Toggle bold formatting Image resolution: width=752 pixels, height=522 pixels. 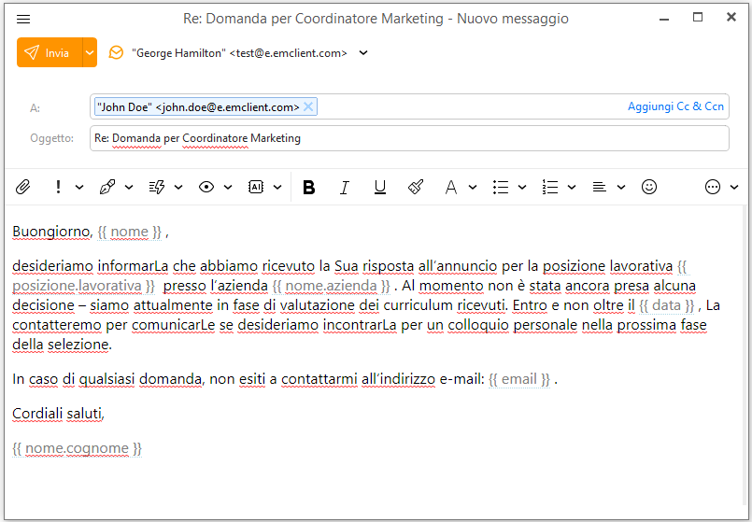309,187
